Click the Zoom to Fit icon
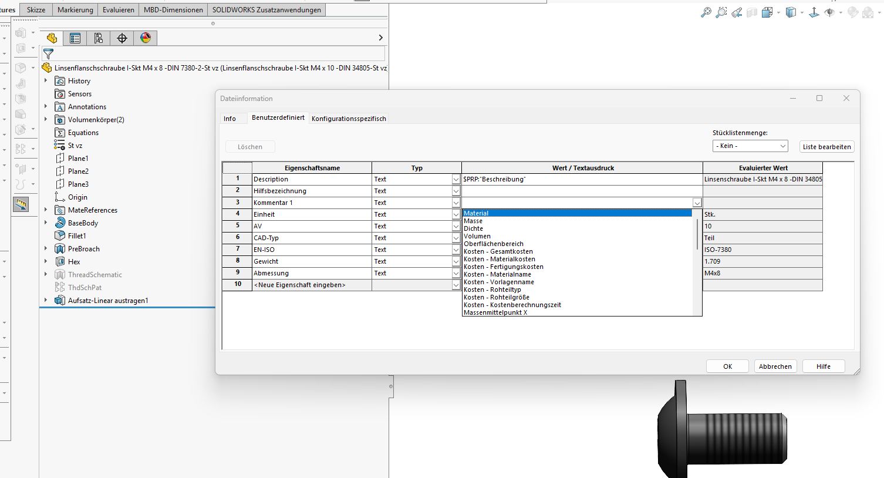884x478 pixels. [x=706, y=12]
